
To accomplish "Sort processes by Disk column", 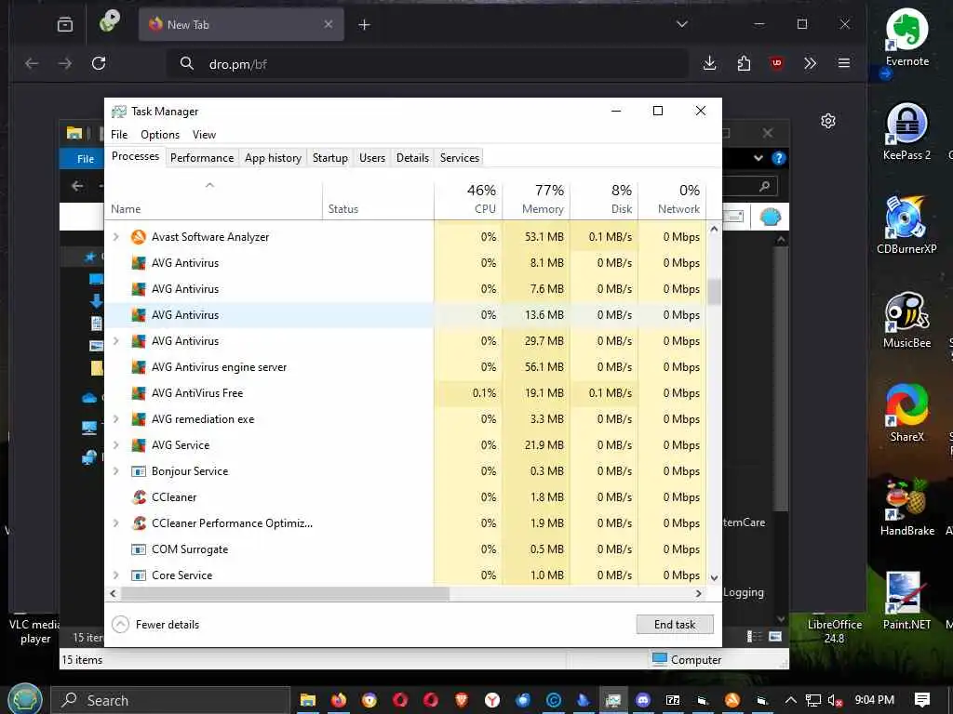I will (x=604, y=199).
